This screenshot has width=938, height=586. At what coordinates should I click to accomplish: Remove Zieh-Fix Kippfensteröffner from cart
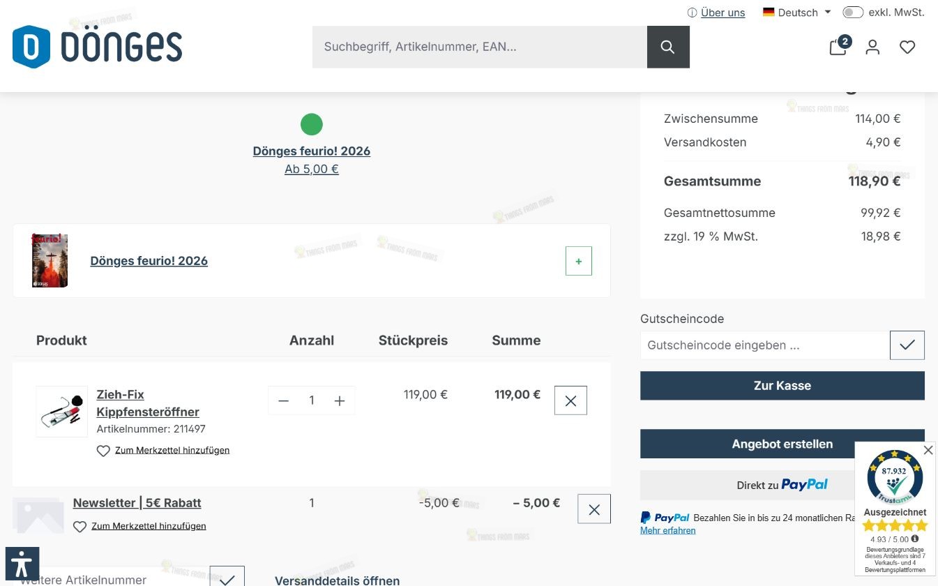[570, 400]
